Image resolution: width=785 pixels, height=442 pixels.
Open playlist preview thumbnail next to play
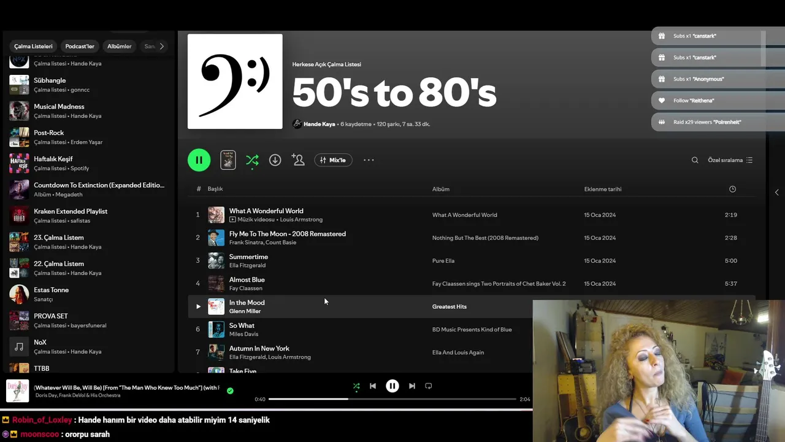point(228,160)
